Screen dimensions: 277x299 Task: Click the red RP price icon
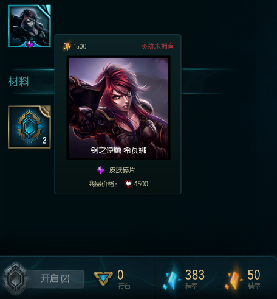pyautogui.click(x=128, y=184)
